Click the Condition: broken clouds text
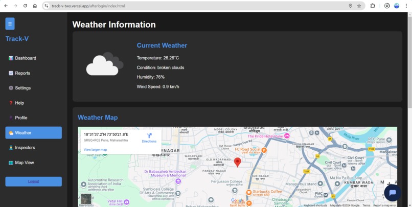412x207 pixels. 161,67
